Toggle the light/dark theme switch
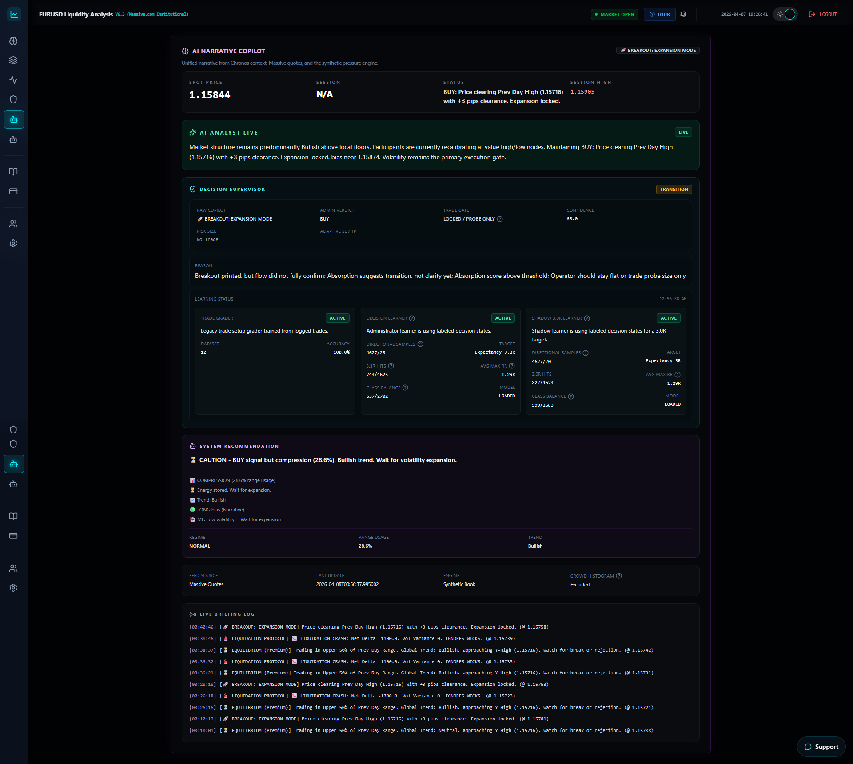853x764 pixels. pos(785,14)
